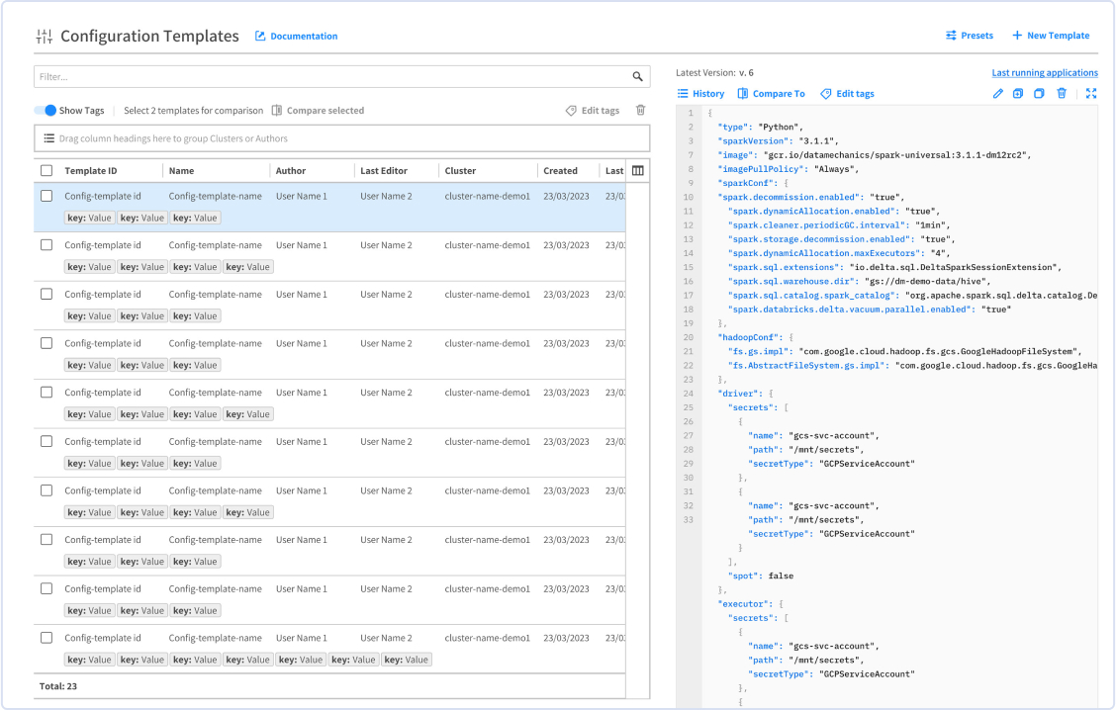
Task: Open the template History
Action: (x=701, y=94)
